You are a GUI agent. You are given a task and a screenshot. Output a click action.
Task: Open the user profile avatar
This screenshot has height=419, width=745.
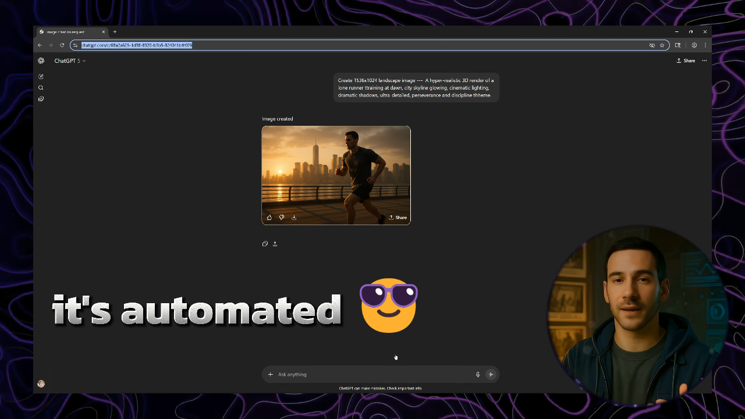point(41,384)
